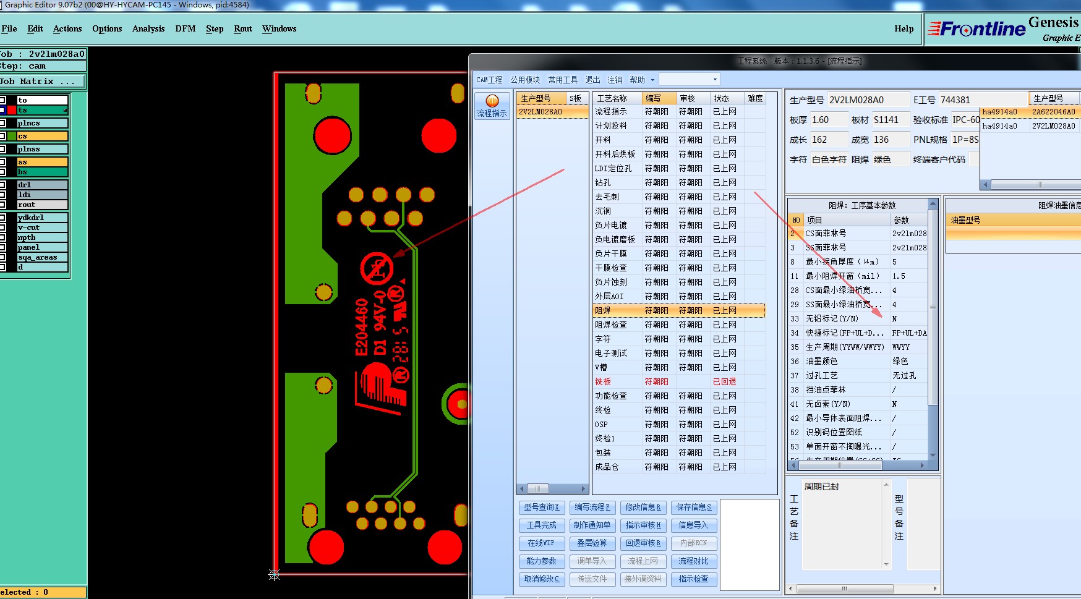The image size is (1081, 599).
Task: Toggle the 'cs' layer checkbox
Action: [3, 136]
